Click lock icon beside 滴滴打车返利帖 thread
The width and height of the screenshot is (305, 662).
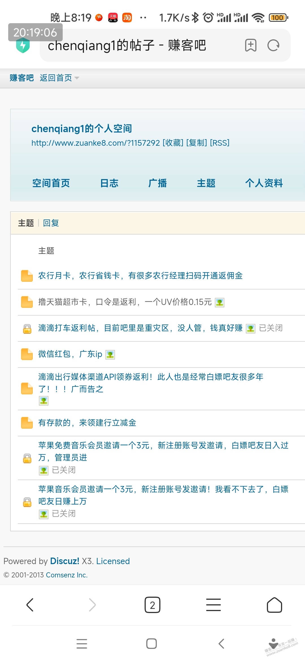27,329
